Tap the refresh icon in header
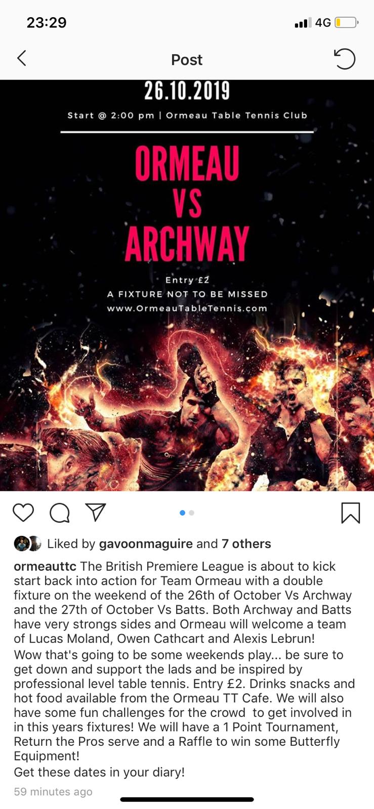374x809 pixels. point(345,59)
